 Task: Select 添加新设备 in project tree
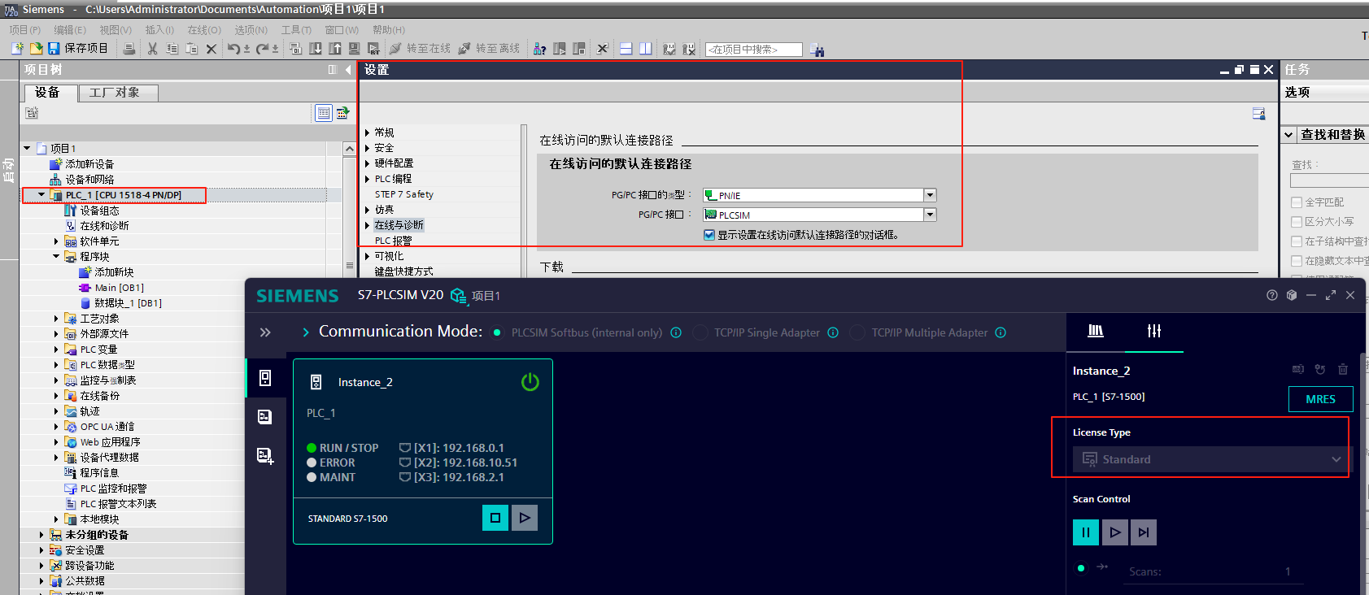[x=82, y=164]
